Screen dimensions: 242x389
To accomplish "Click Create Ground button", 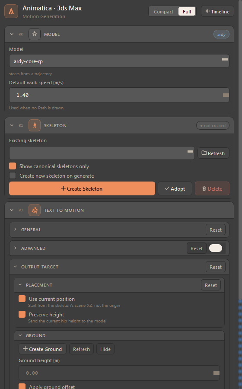I will point(42,349).
